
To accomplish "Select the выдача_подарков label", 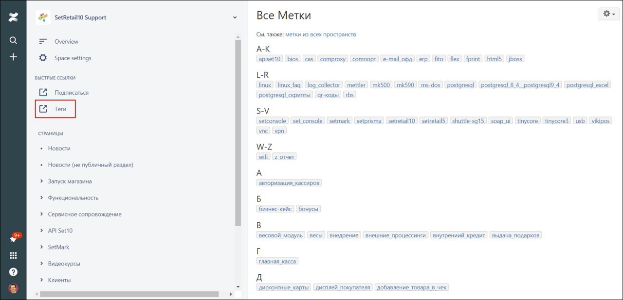I will [x=515, y=235].
